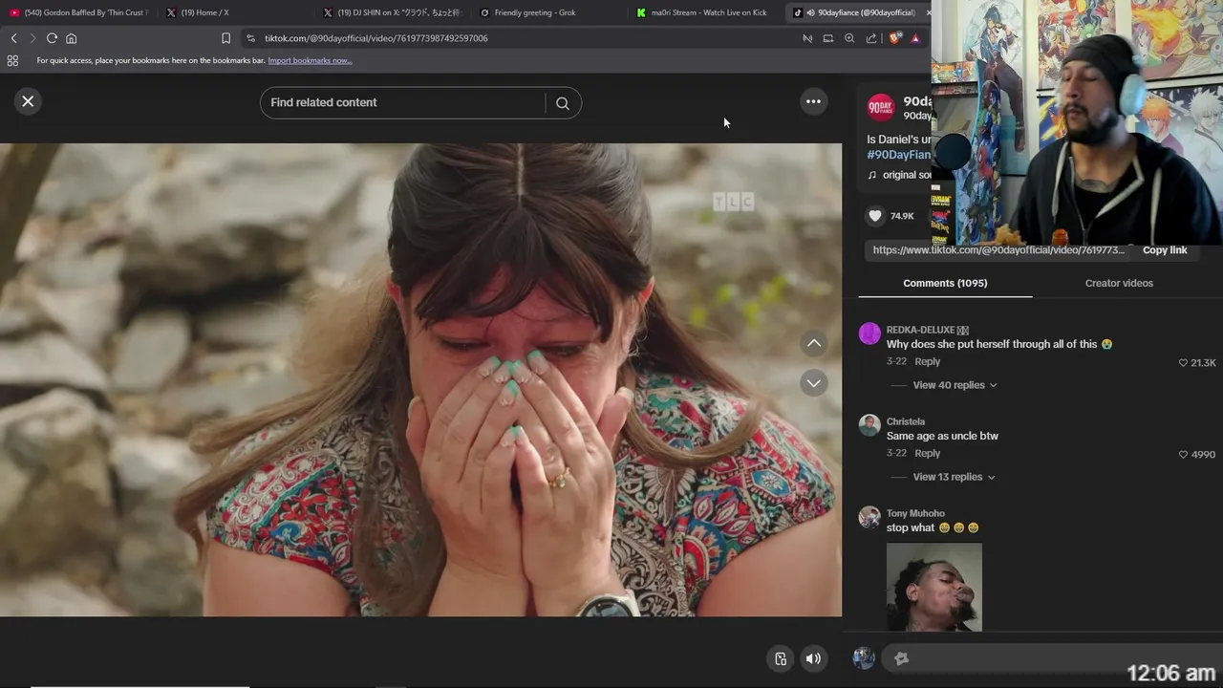Switch to ma0ri Stream Kick tab

(705, 12)
